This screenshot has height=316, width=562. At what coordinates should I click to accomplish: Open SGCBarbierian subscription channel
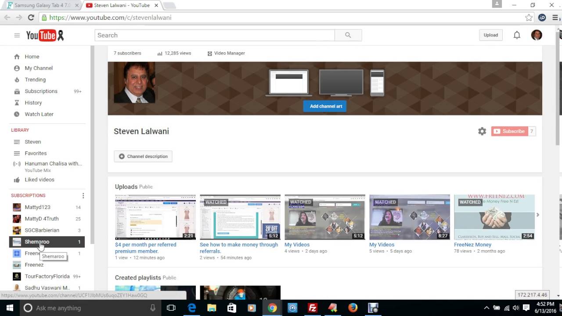pyautogui.click(x=47, y=230)
